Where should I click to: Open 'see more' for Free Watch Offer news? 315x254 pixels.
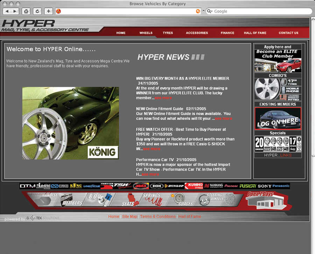[x=152, y=149]
